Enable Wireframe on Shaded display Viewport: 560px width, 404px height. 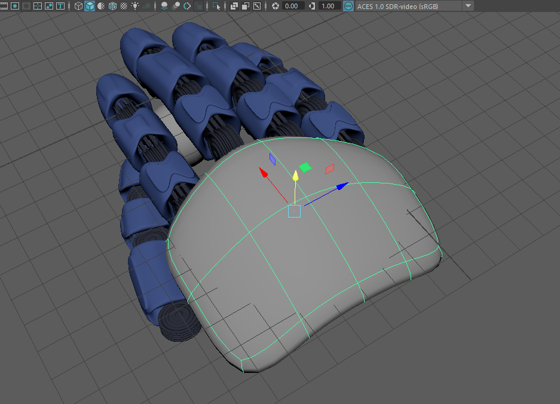[x=112, y=6]
